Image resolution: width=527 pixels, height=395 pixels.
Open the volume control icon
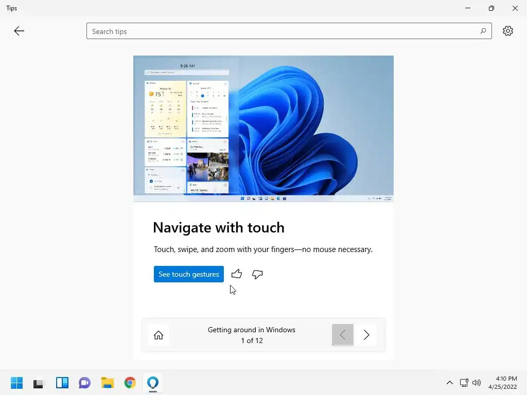pos(476,383)
